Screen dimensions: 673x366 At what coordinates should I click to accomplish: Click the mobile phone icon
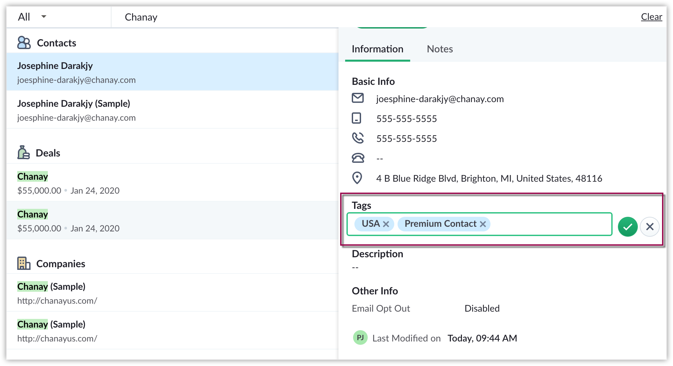coord(356,118)
